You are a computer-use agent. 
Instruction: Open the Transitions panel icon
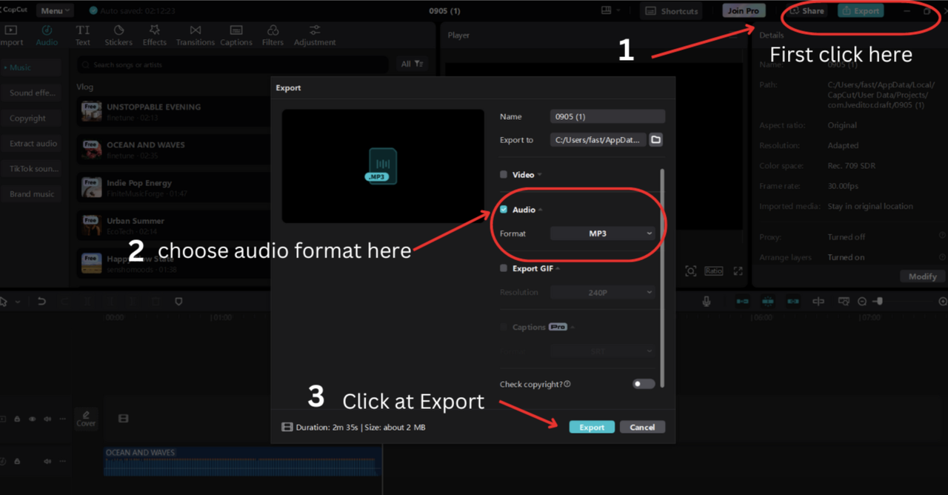tap(196, 30)
